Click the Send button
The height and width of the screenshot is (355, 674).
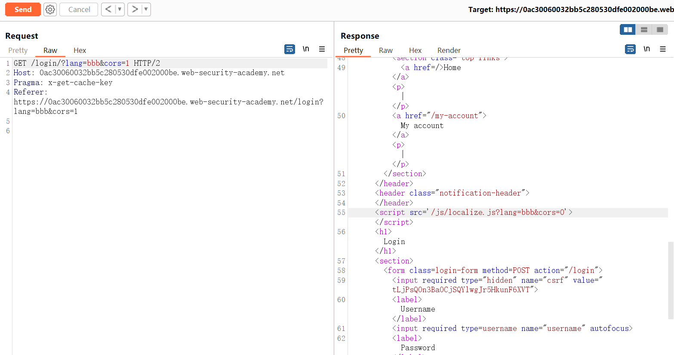23,9
